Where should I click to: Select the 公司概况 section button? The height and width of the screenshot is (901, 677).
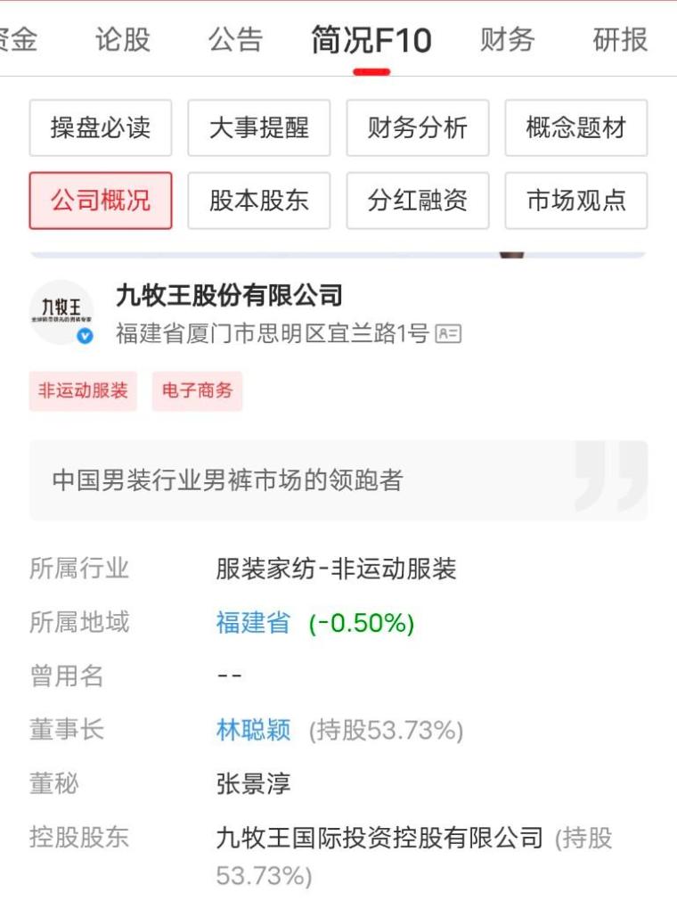pos(101,201)
